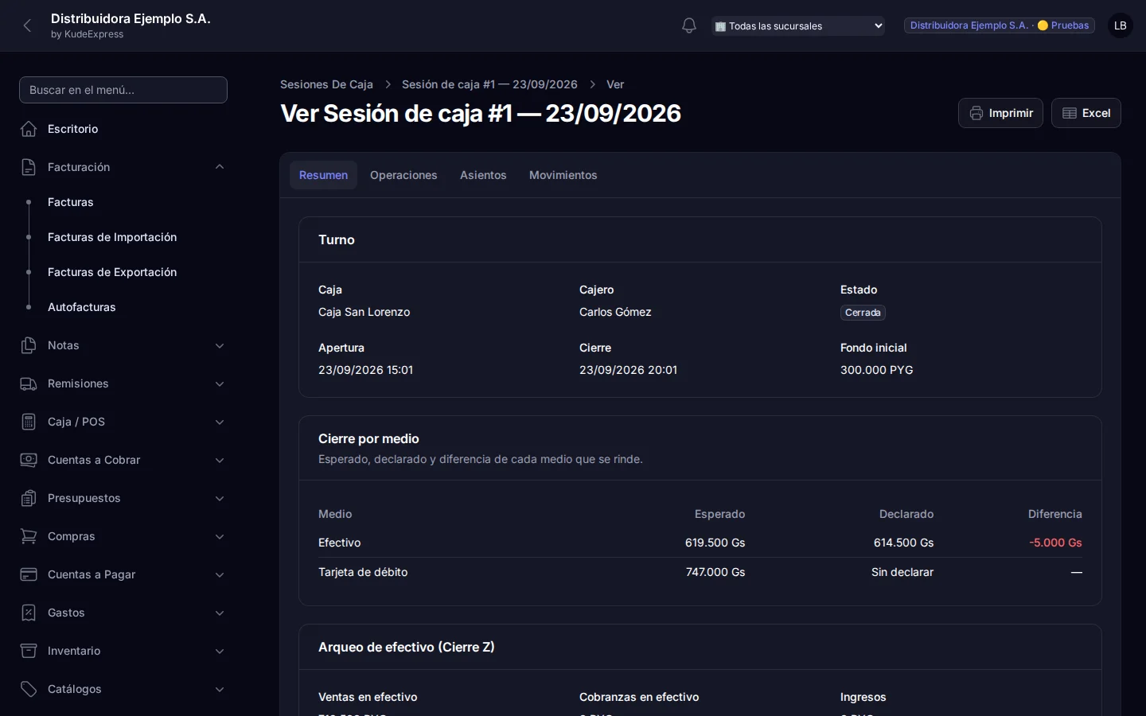Open the LB user avatar menu

click(1121, 25)
